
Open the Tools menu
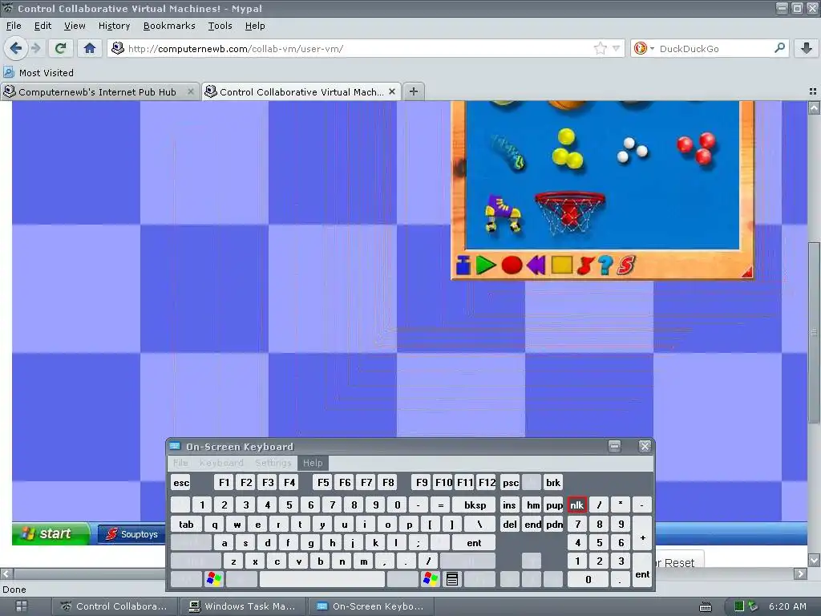(220, 26)
